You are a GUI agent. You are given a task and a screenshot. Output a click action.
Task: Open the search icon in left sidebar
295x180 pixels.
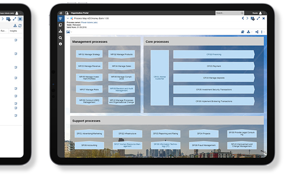pyautogui.click(x=61, y=38)
